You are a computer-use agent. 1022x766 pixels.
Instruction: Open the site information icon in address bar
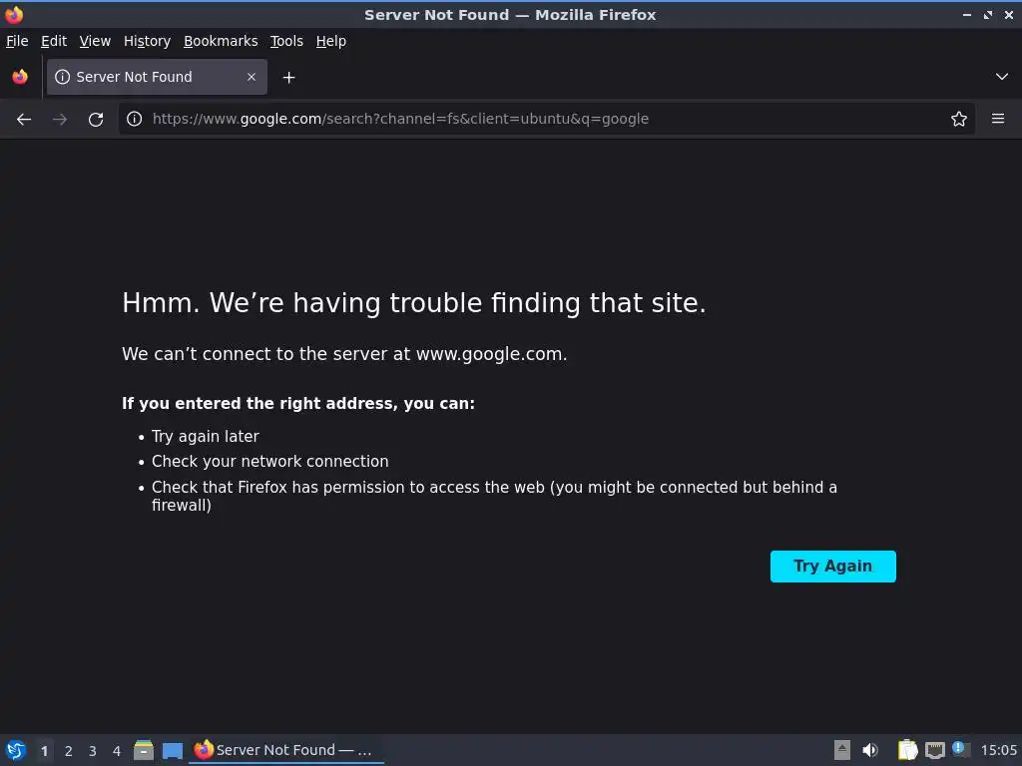click(135, 119)
